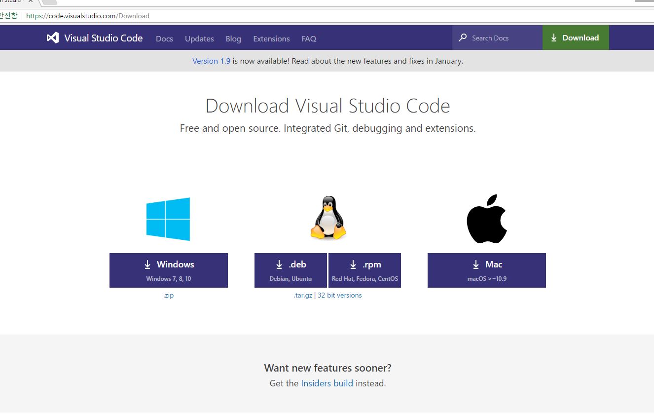
Task: Click the Apple logo icon
Action: pyautogui.click(x=487, y=219)
